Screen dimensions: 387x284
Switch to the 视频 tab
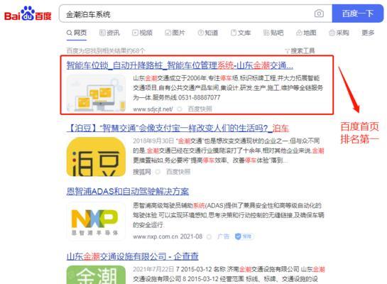[x=142, y=33]
